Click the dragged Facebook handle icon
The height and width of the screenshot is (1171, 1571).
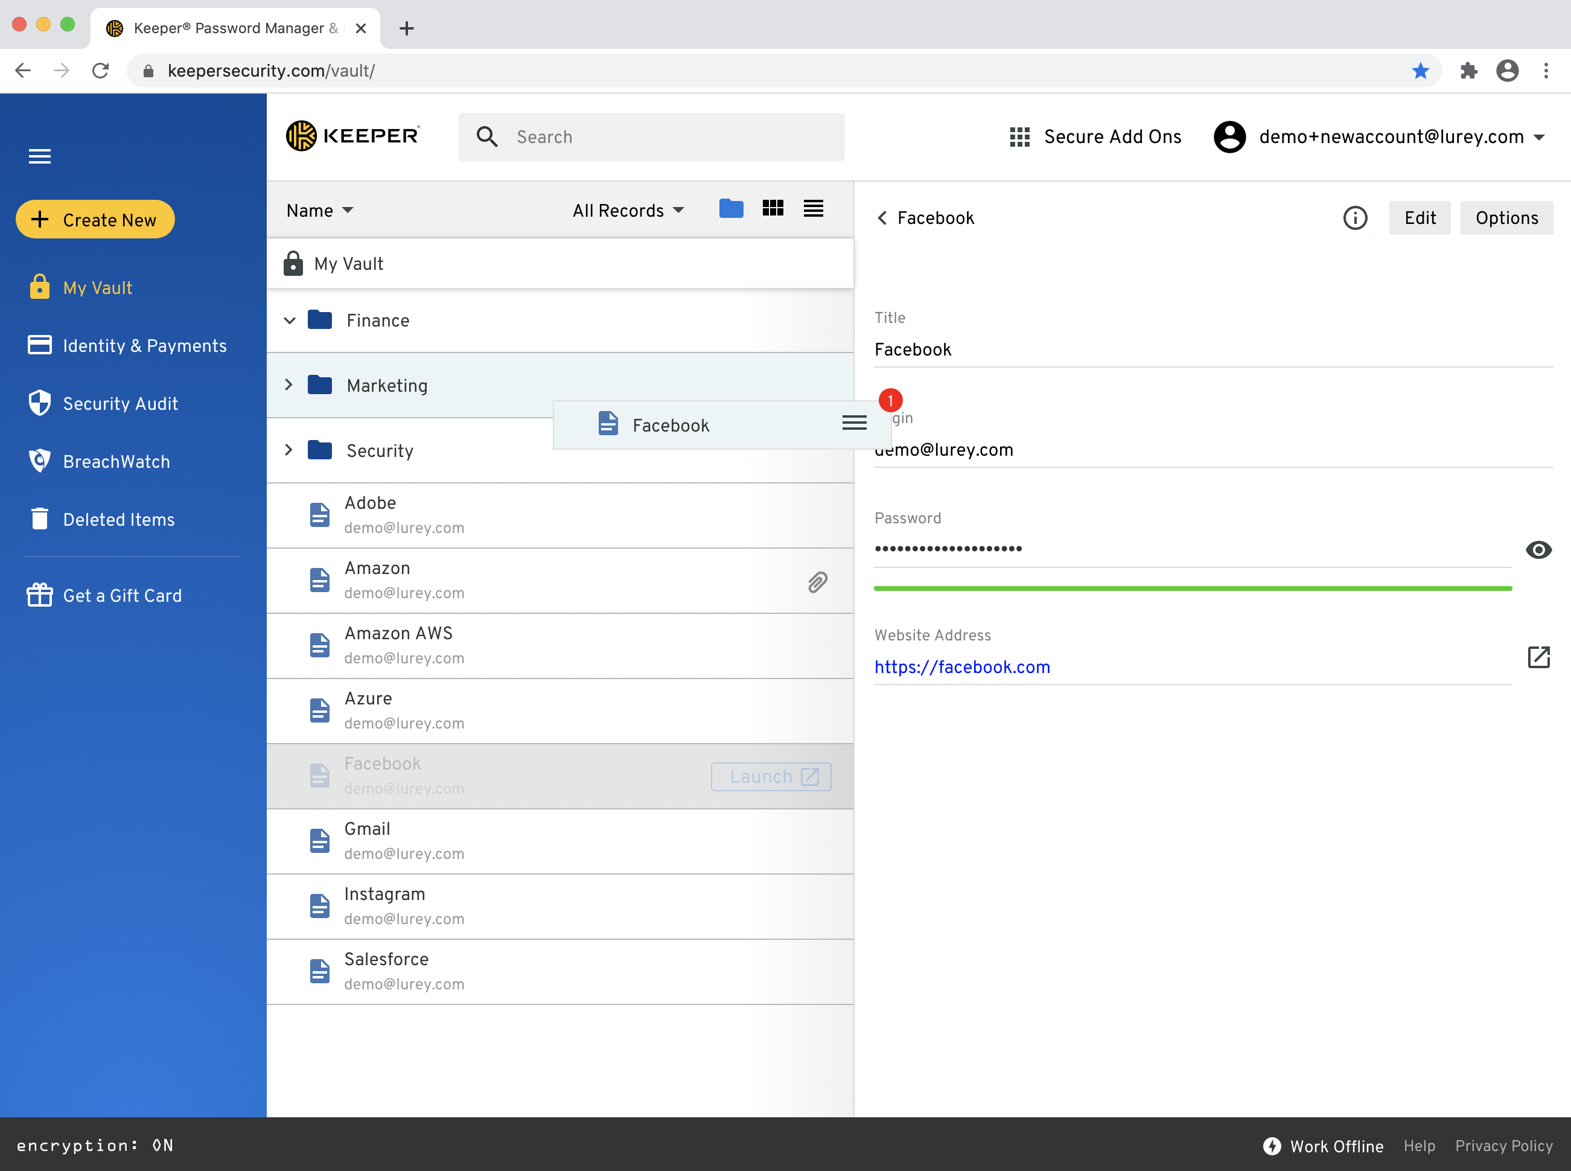click(854, 423)
